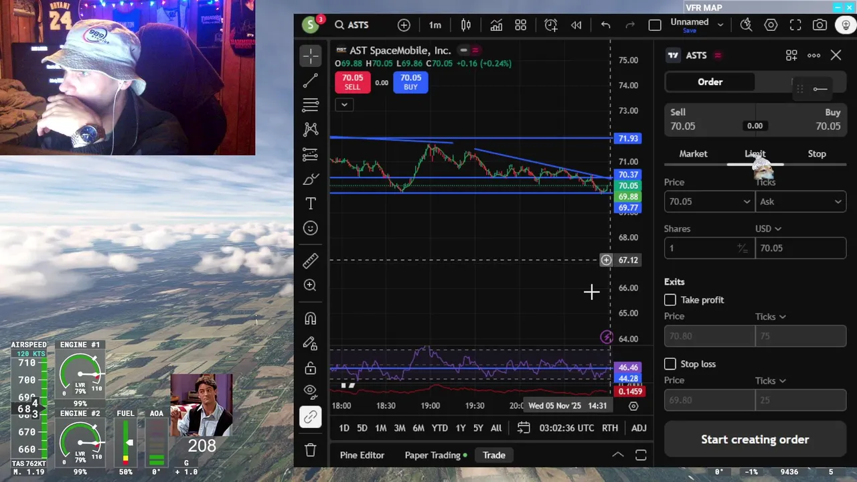857x482 pixels.
Task: Collapse the chart legend chevron
Action: [x=343, y=104]
